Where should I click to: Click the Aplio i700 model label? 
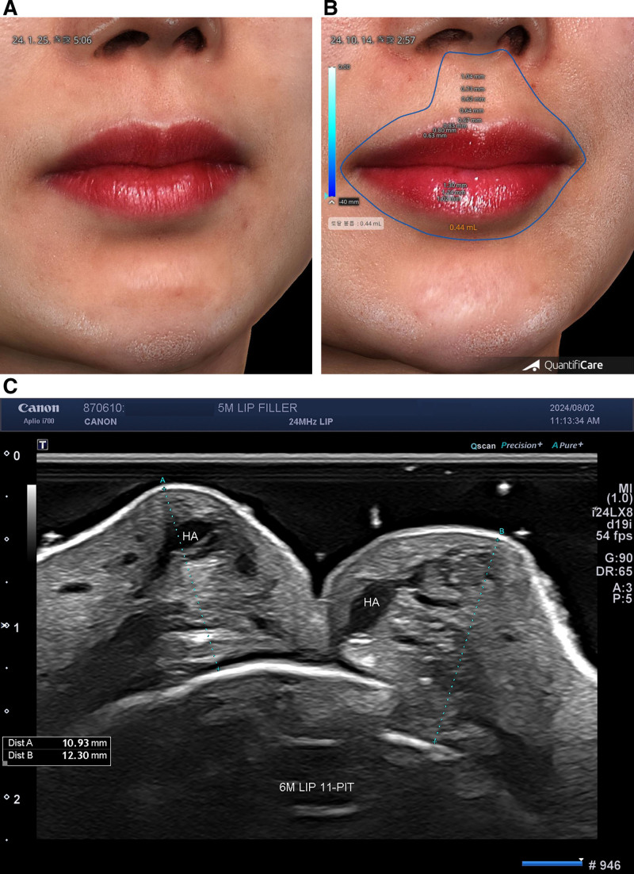coord(39,421)
